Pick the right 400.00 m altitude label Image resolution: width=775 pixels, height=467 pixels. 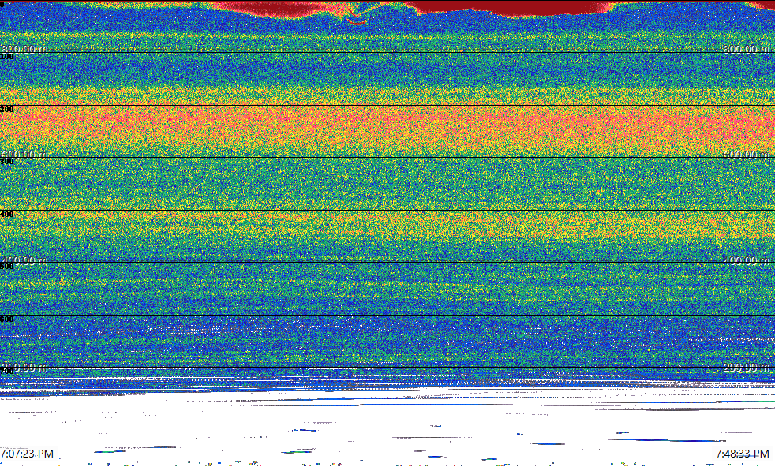coord(747,260)
